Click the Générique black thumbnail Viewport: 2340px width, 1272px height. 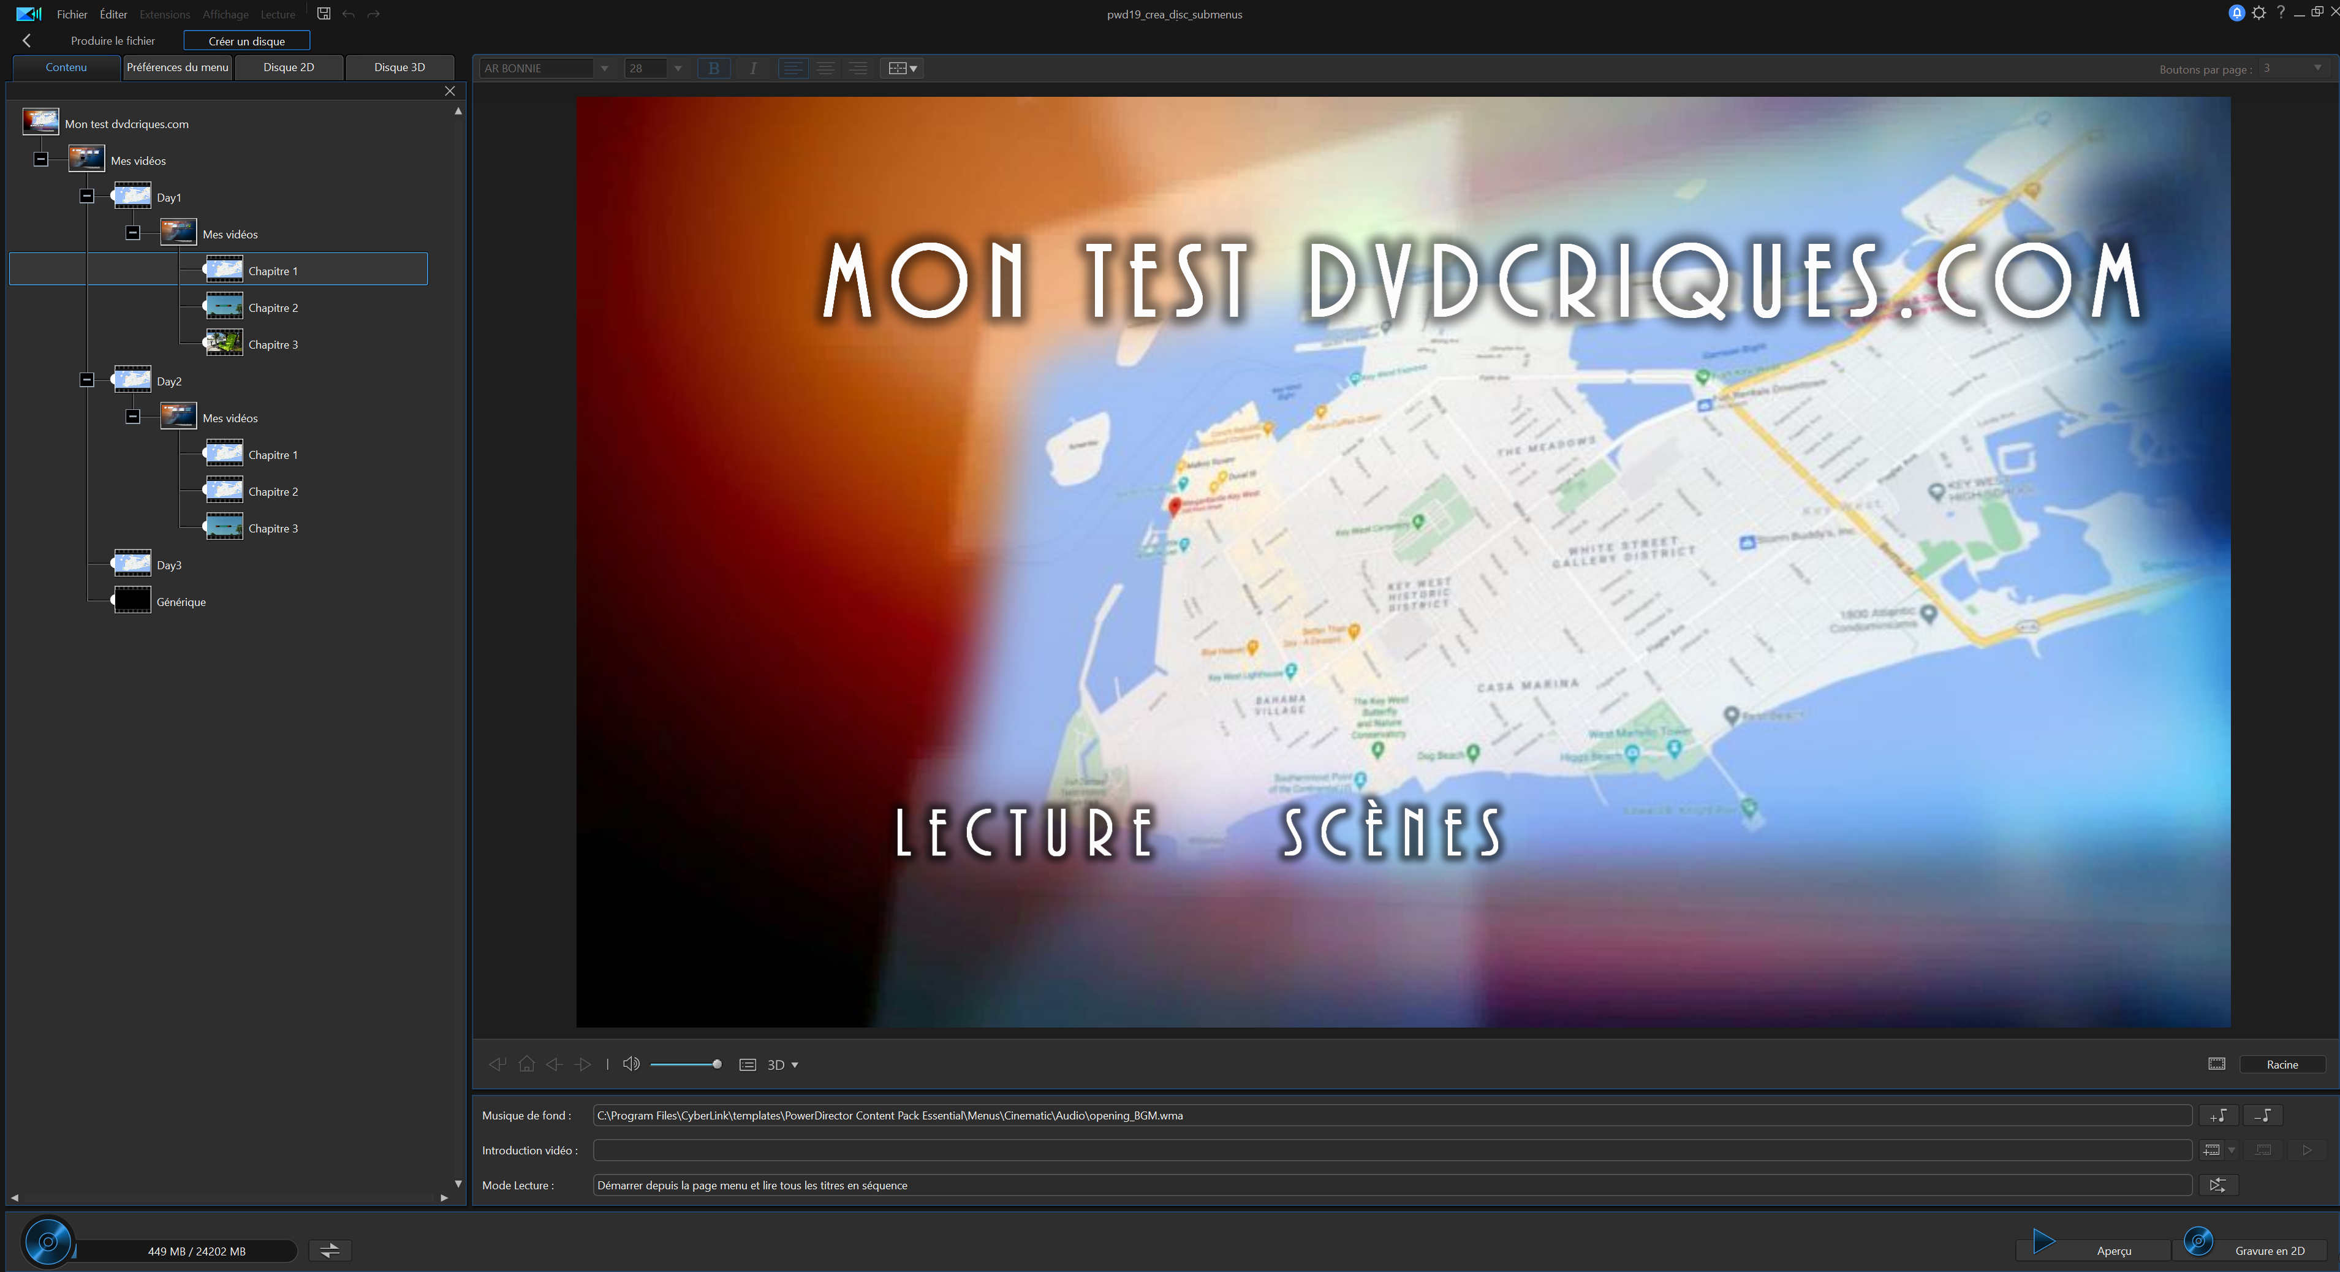[x=132, y=600]
